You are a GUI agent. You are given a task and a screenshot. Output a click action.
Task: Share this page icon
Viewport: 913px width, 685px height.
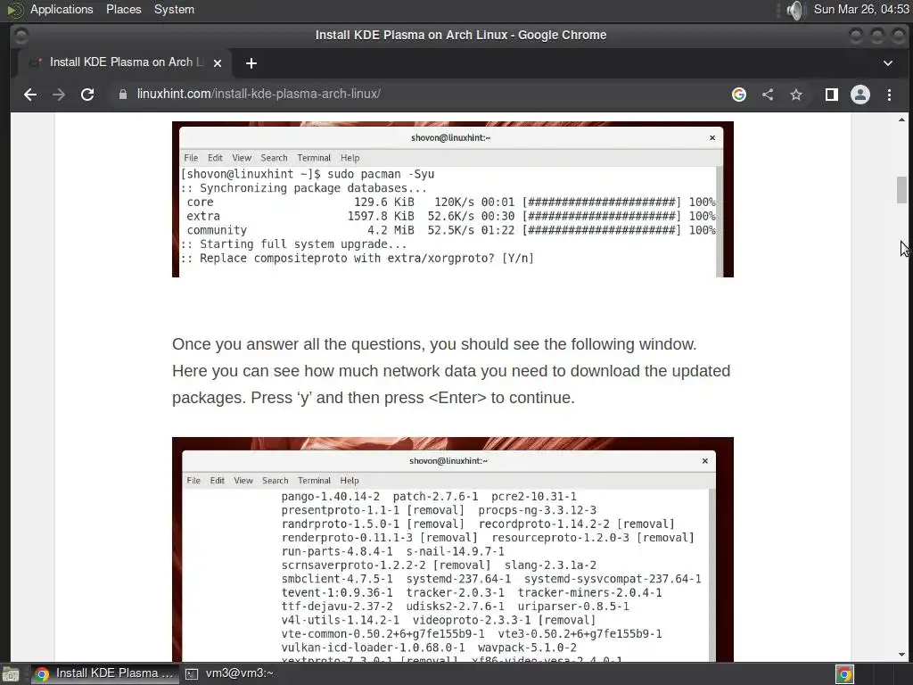pyautogui.click(x=768, y=95)
